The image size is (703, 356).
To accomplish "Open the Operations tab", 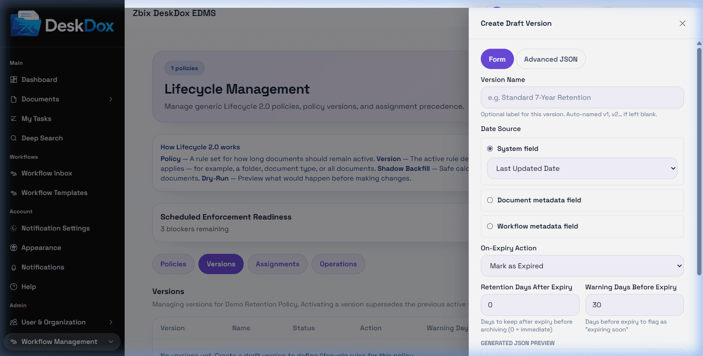I will pos(338,264).
